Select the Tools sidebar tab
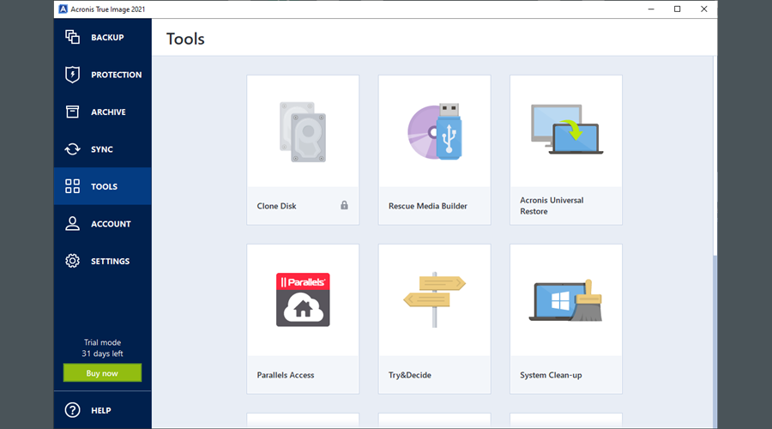This screenshot has height=429, width=772. (102, 186)
